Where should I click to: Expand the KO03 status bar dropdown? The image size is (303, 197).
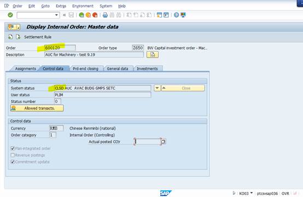[252, 193]
